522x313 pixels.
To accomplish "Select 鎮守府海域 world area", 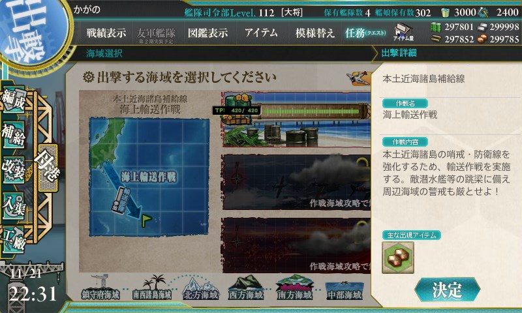I will point(101,288).
